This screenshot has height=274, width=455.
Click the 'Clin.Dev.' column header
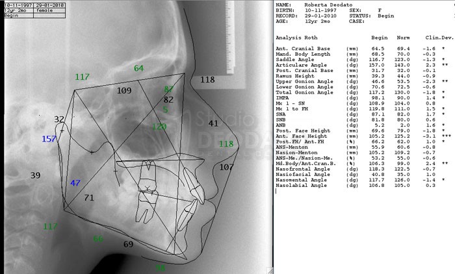[439, 38]
